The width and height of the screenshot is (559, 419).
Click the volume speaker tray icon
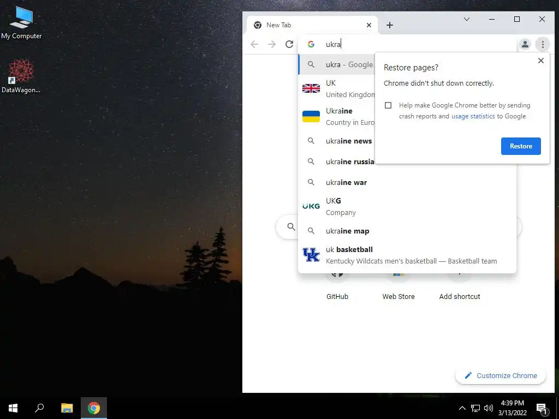click(488, 408)
